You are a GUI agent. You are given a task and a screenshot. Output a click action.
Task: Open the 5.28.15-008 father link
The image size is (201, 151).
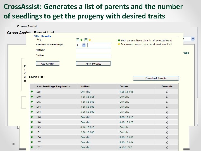(x=126, y=92)
